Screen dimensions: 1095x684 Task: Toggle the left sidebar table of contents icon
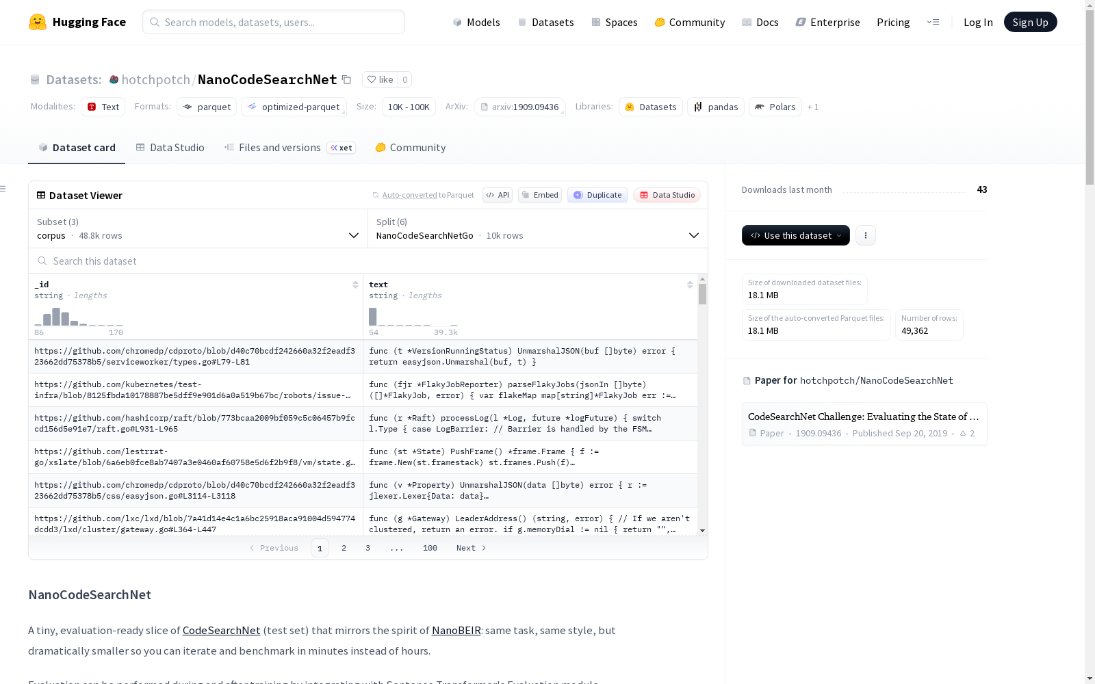3,189
